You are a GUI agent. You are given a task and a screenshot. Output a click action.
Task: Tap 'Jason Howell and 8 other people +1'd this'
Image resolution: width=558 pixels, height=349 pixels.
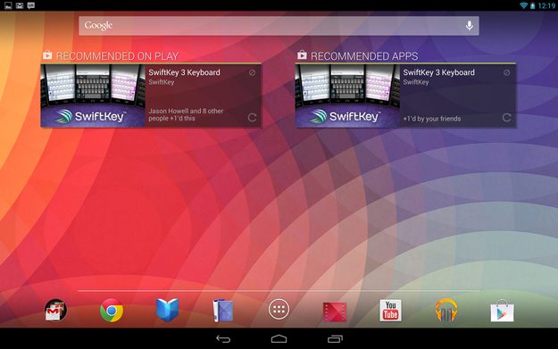coord(186,114)
